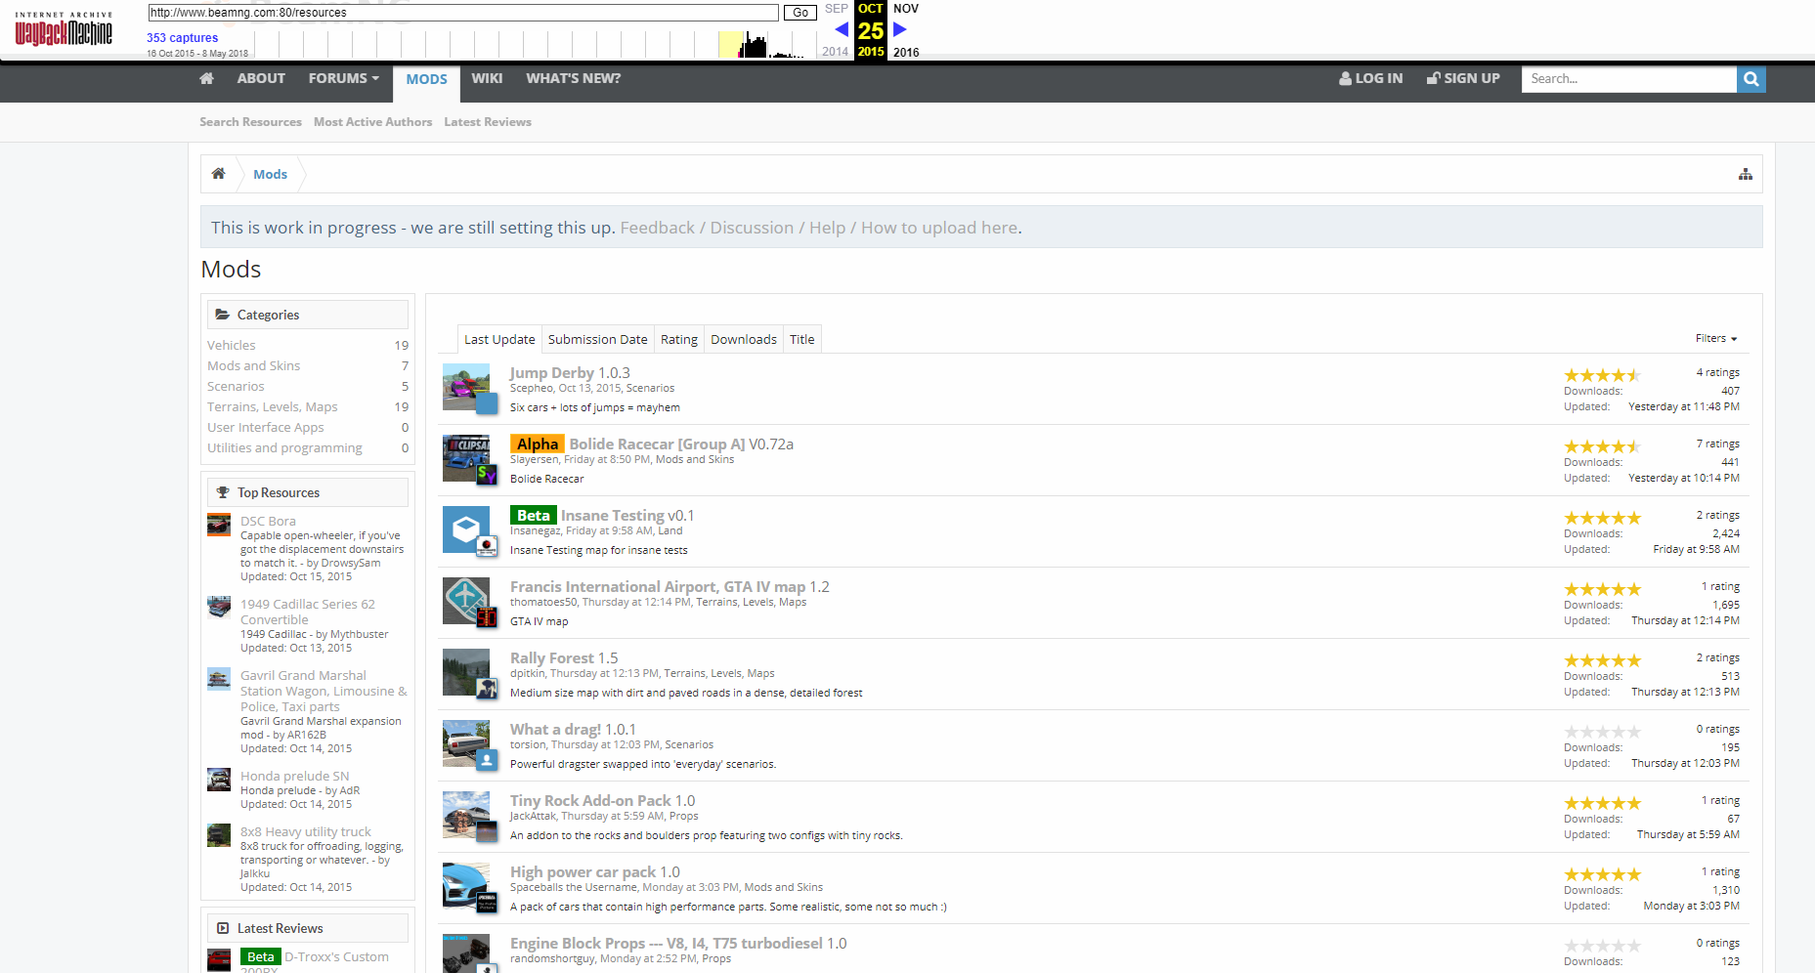Click the Wayback Go button
This screenshot has width=1815, height=973.
800,13
